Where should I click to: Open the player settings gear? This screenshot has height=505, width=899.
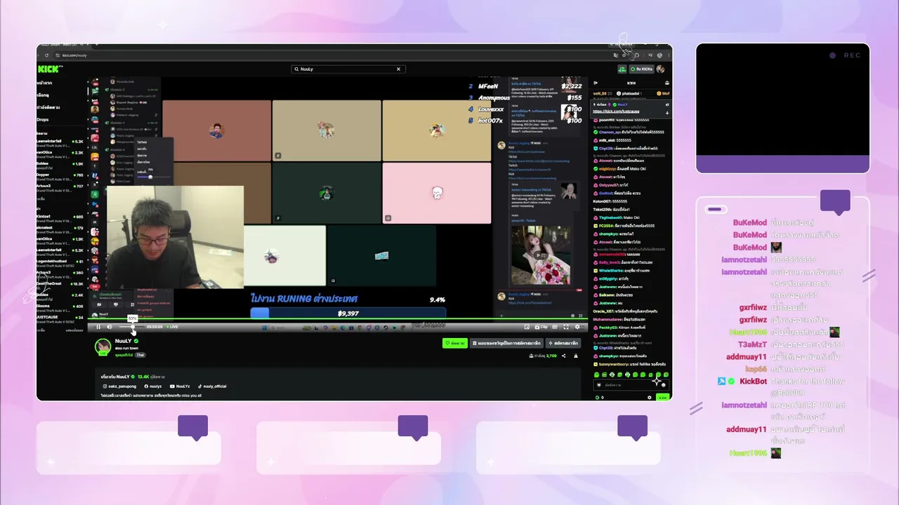(577, 327)
